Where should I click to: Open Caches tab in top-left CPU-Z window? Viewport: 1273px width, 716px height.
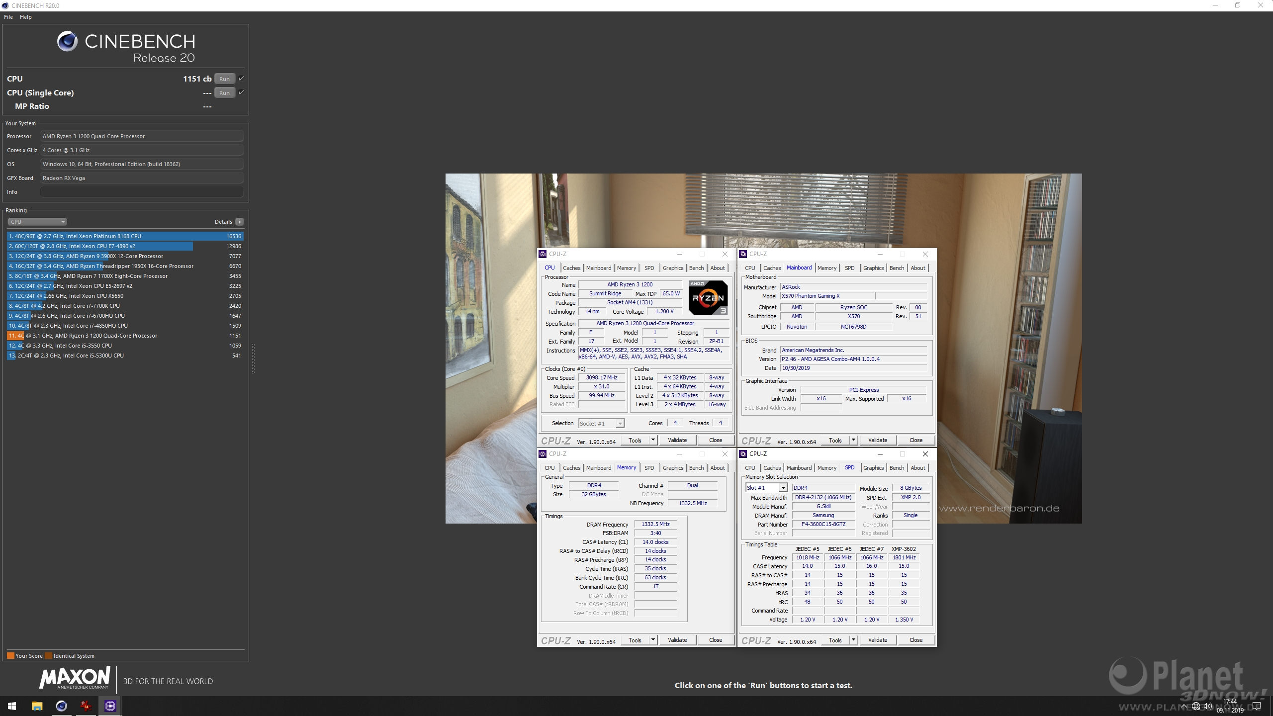[571, 268]
